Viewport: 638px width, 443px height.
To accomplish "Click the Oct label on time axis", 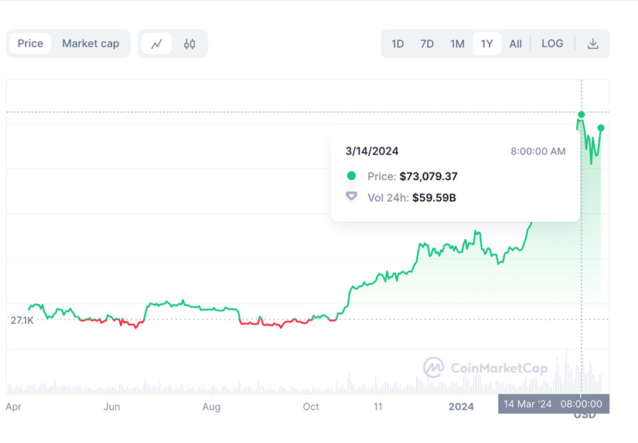I will [x=311, y=407].
